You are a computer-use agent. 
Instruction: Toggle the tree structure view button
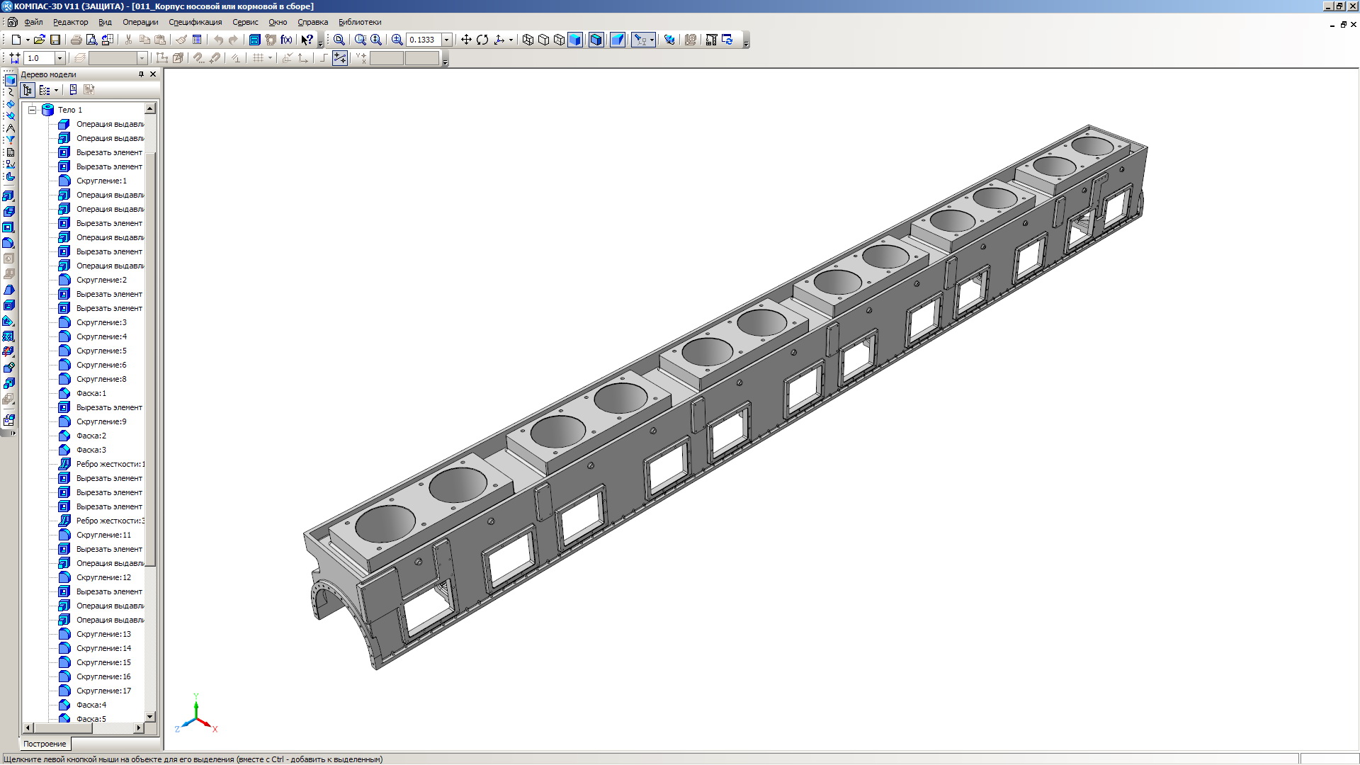click(28, 90)
